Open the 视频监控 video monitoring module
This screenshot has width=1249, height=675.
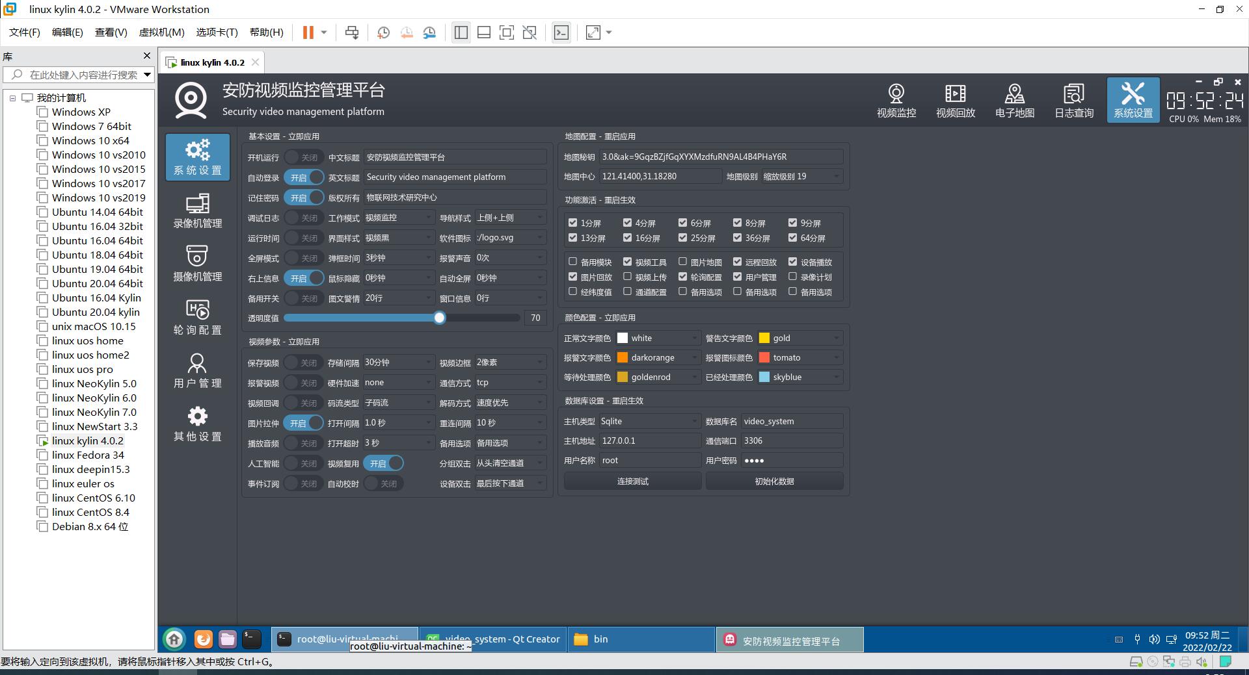click(x=896, y=101)
